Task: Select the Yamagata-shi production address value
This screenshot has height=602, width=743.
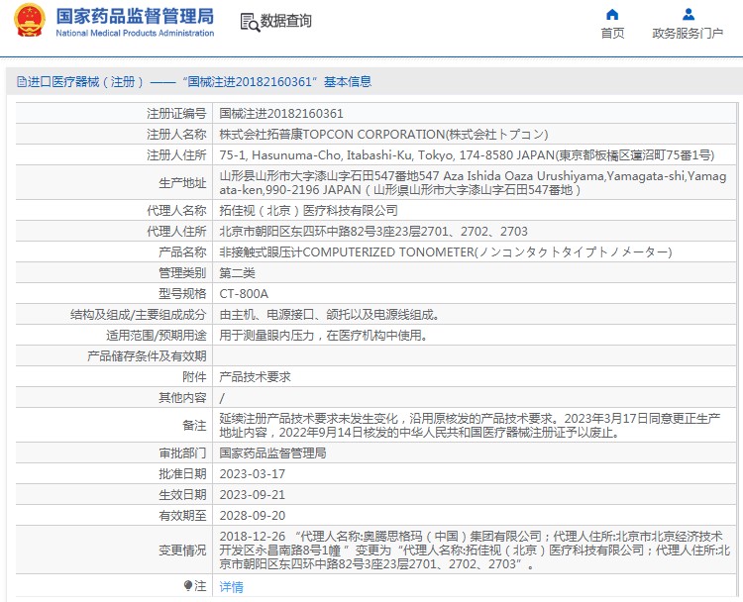Action: coord(473,182)
